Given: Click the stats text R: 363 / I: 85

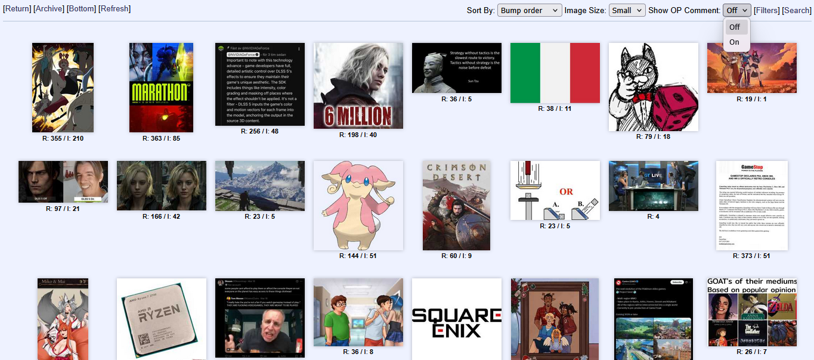Looking at the screenshot, I should pos(161,138).
